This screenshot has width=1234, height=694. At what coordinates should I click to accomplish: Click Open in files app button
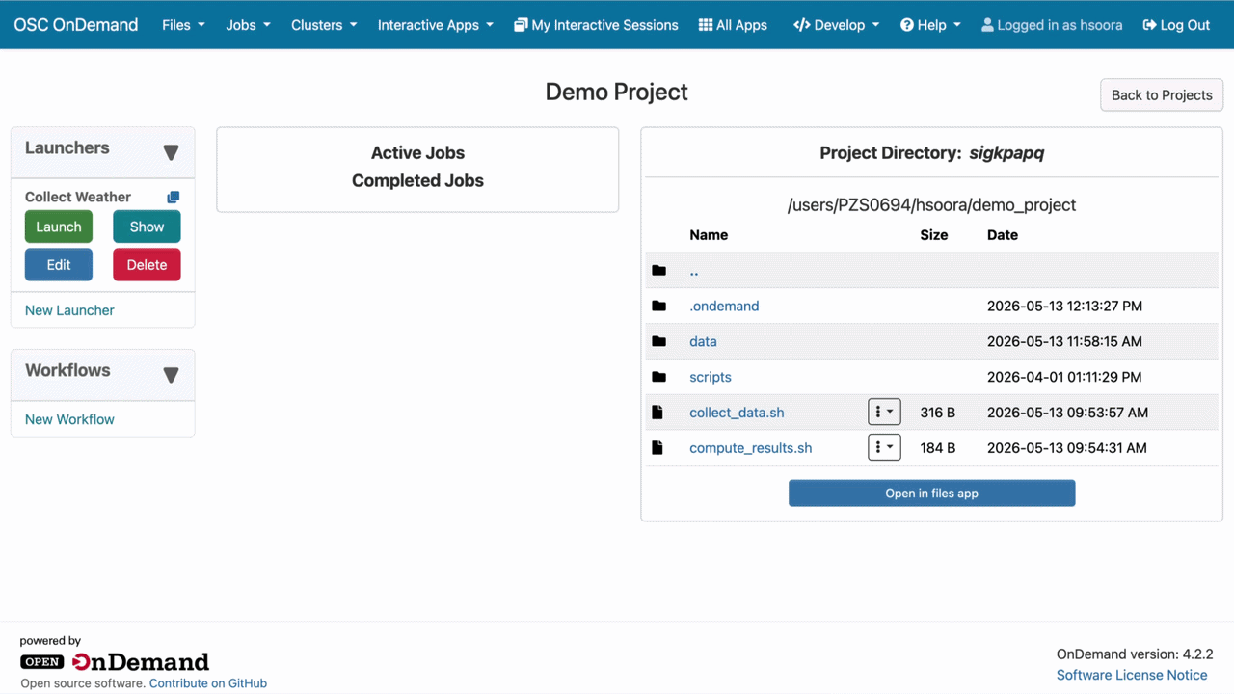pyautogui.click(x=931, y=493)
